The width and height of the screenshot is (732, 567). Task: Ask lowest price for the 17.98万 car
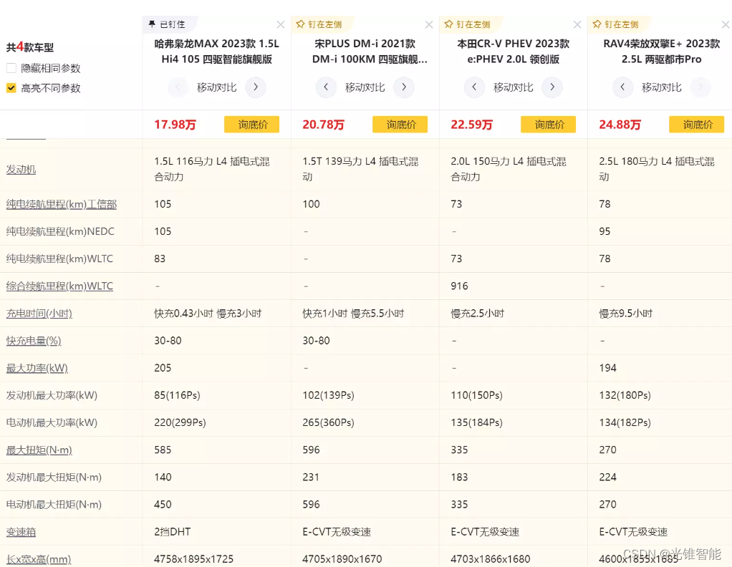[x=251, y=125]
